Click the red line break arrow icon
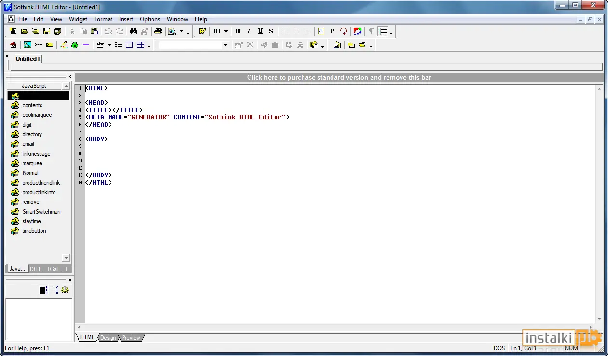This screenshot has width=608, height=356. pos(344,31)
